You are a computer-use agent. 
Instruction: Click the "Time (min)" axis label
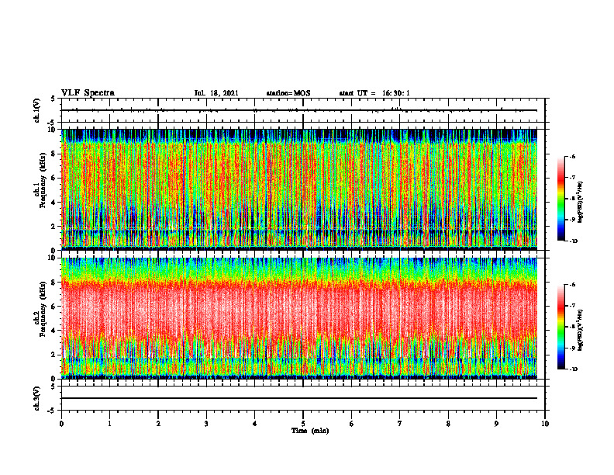pyautogui.click(x=310, y=431)
